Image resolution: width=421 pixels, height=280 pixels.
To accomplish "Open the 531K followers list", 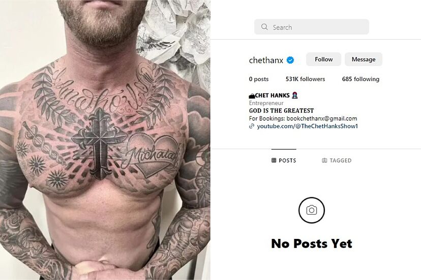I will 305,79.
